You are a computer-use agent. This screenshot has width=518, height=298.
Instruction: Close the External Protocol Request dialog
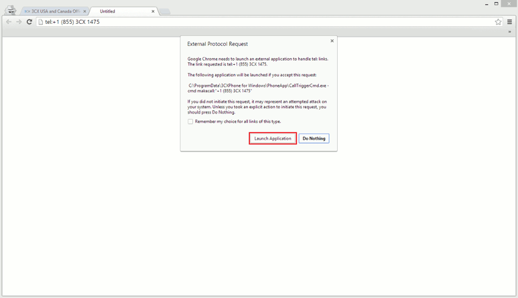click(x=332, y=41)
